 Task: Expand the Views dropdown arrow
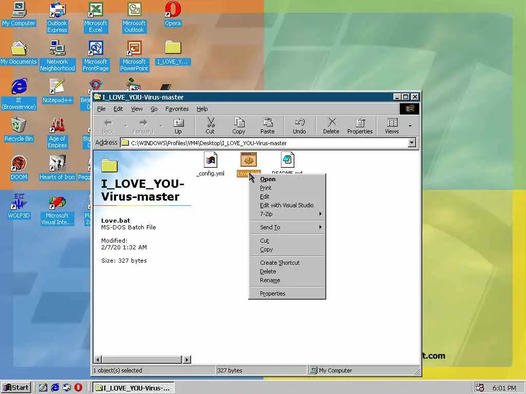(410, 126)
